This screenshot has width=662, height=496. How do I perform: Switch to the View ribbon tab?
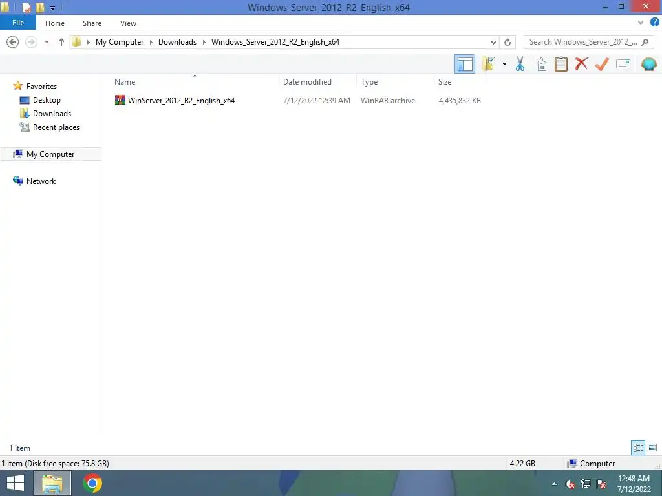(x=129, y=23)
